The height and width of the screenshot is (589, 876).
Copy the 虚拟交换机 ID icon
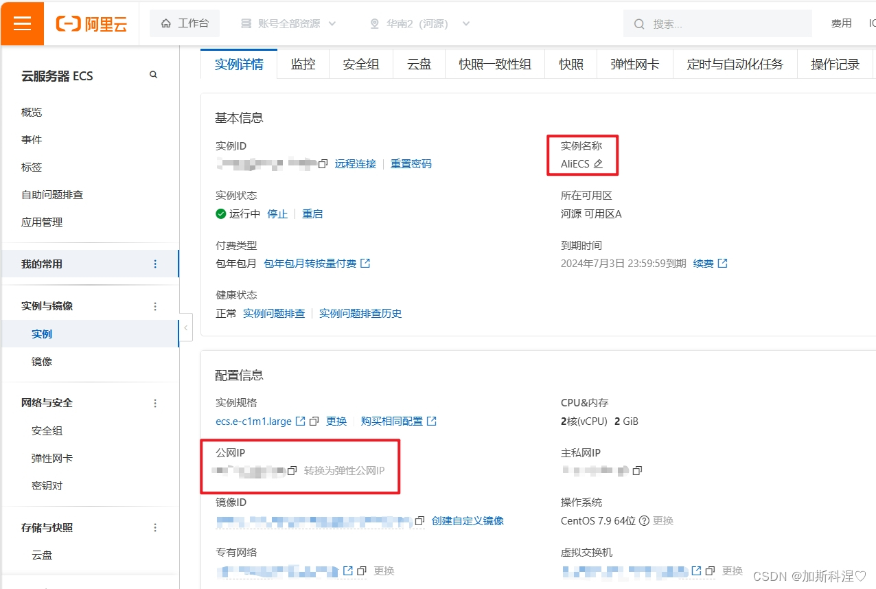click(x=711, y=570)
